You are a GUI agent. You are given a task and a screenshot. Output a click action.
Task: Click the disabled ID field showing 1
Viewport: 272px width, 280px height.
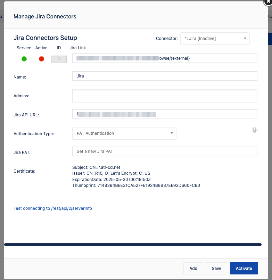tap(59, 59)
